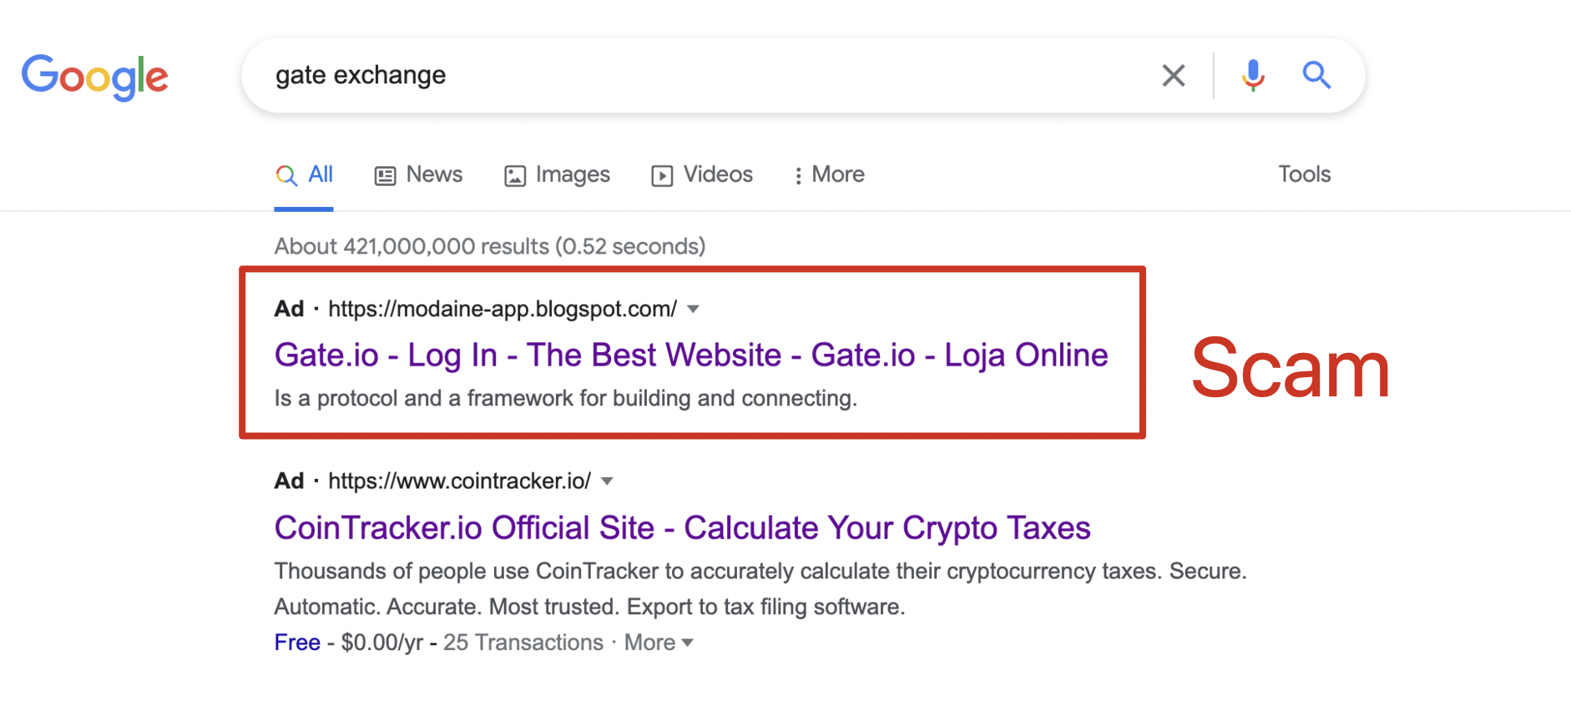Expand the arrow next to modaine-app.blogspot.com URL
Screen dimensions: 1571x701
coord(693,310)
